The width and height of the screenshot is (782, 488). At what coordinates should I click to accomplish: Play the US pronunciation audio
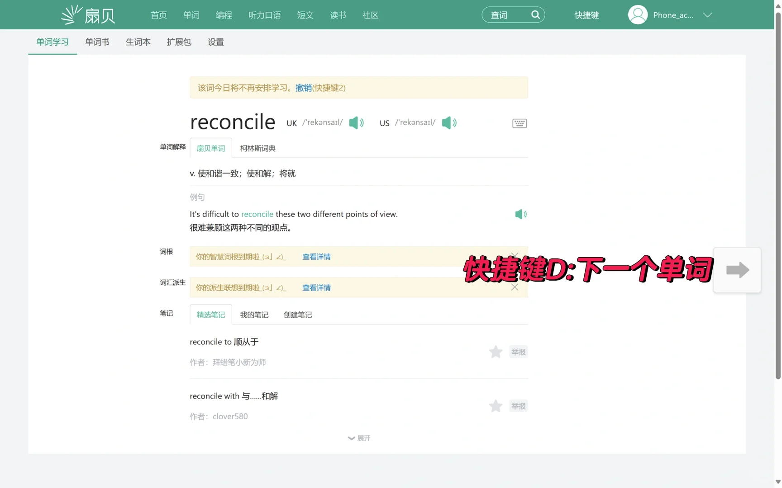[x=448, y=122]
